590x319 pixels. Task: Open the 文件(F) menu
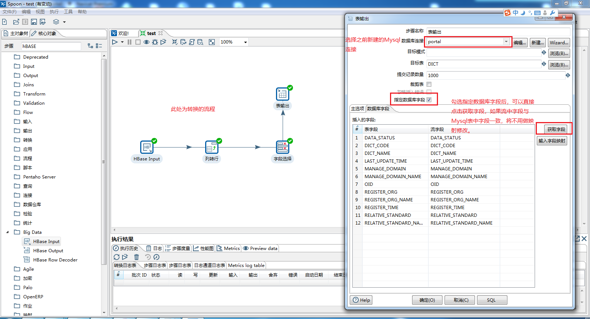10,12
